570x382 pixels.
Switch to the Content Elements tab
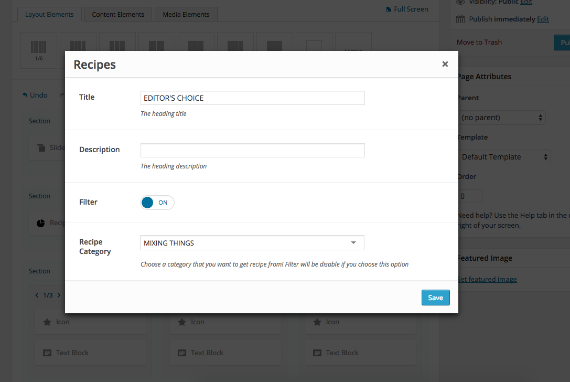[118, 15]
